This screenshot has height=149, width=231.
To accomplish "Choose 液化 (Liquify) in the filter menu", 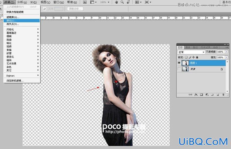I will (x=22, y=21).
